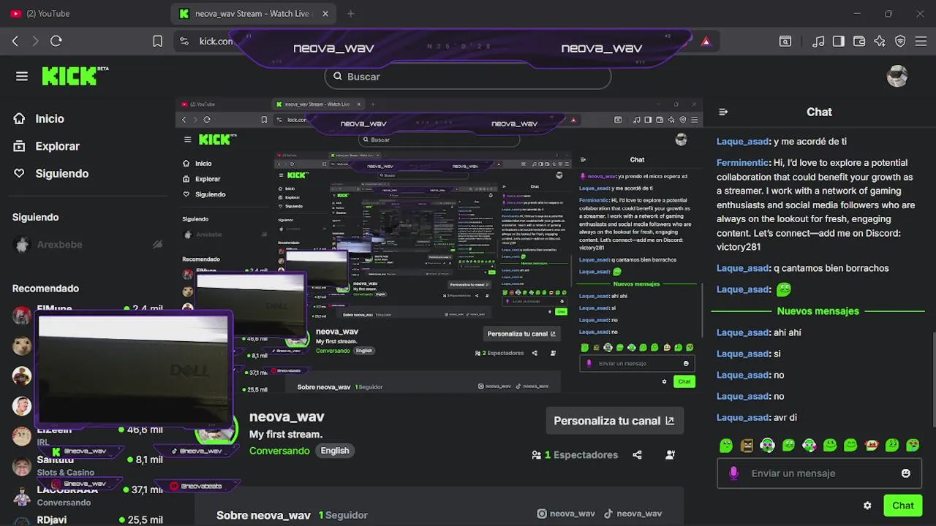
Task: Open Instagram neova_wav link
Action: coord(566,514)
